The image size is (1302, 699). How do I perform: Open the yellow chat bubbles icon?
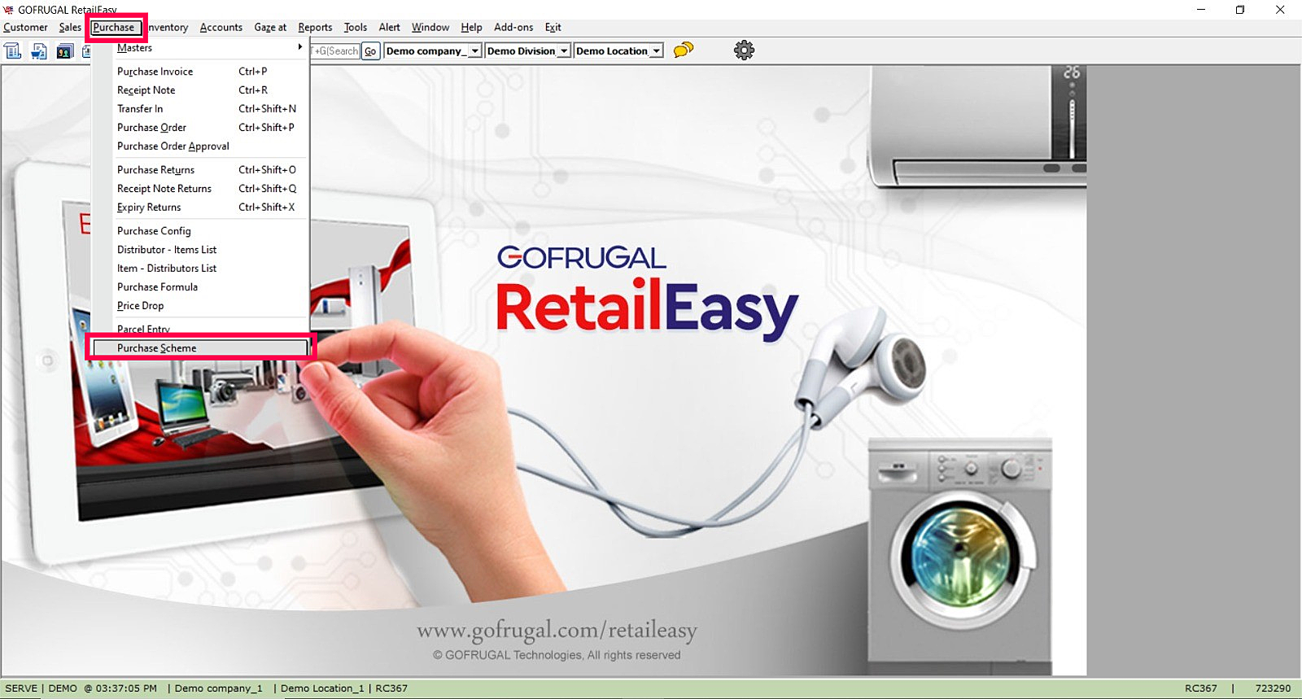pyautogui.click(x=684, y=50)
